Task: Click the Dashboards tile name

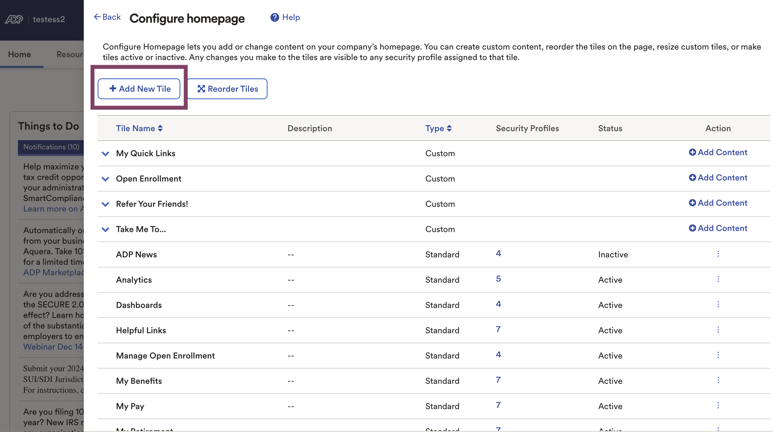Action: click(x=139, y=305)
